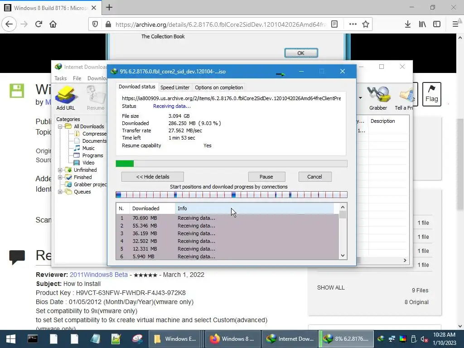Image resolution: width=464 pixels, height=348 pixels.
Task: Collapse the All Downloads tree node
Action: 60,126
